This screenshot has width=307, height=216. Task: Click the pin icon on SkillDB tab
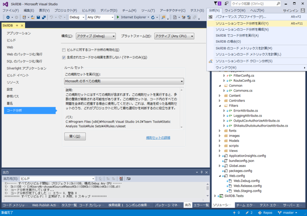(17, 25)
